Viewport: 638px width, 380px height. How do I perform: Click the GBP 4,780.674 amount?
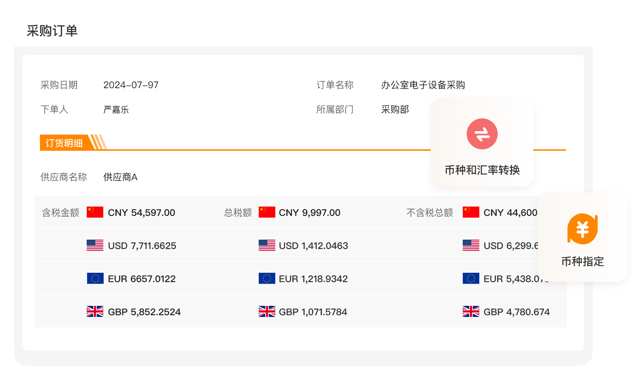pyautogui.click(x=516, y=312)
